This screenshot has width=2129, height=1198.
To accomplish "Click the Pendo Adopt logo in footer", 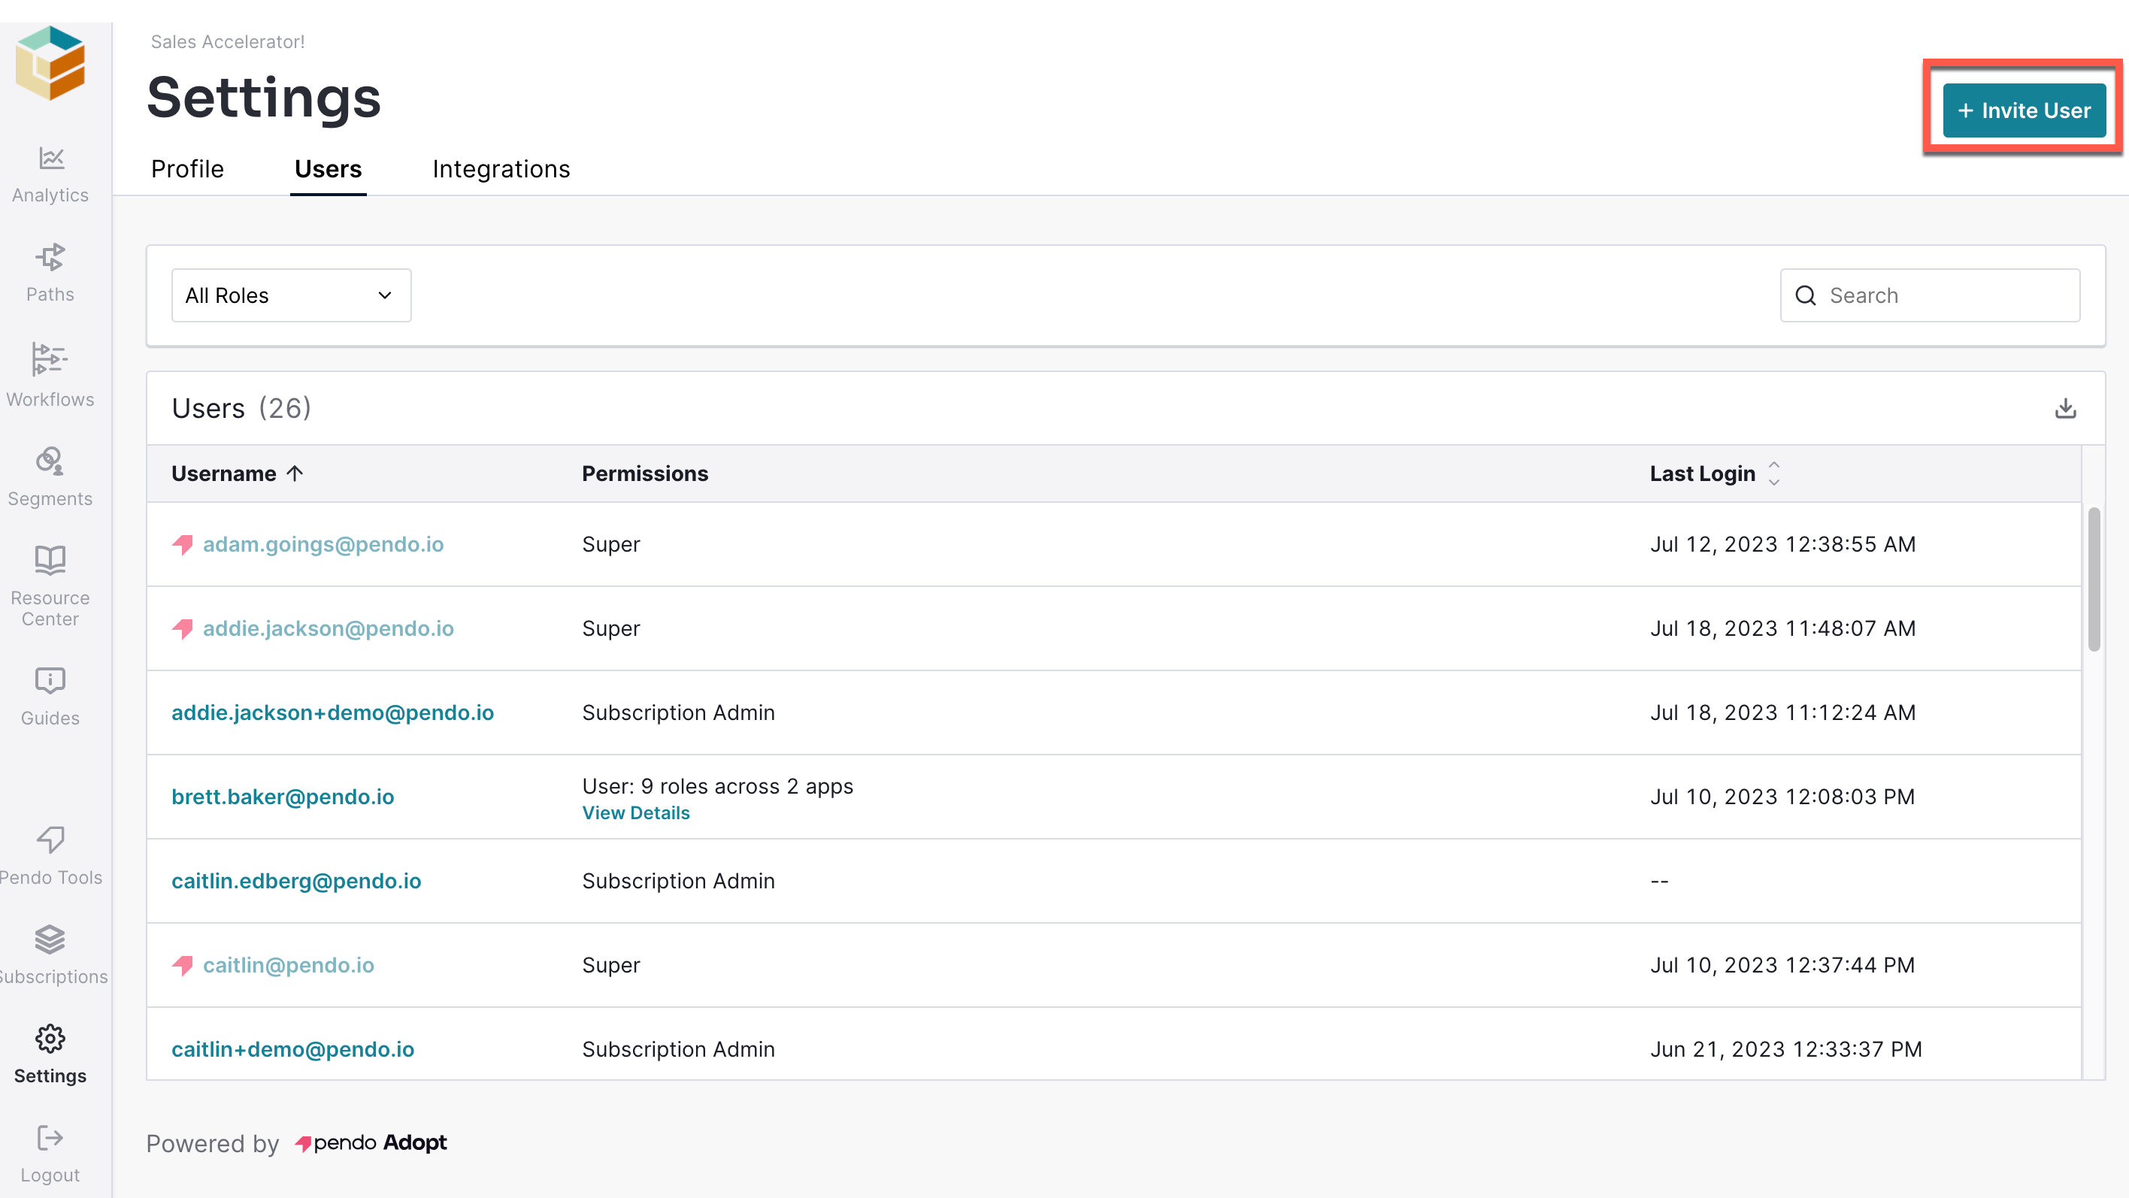I will (371, 1142).
